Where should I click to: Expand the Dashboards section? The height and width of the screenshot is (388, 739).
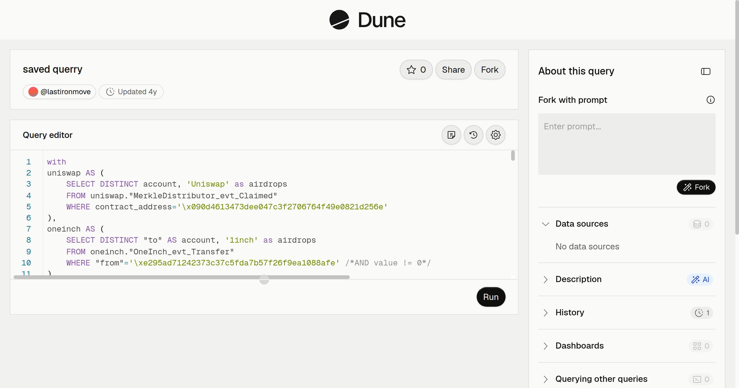[545, 346]
